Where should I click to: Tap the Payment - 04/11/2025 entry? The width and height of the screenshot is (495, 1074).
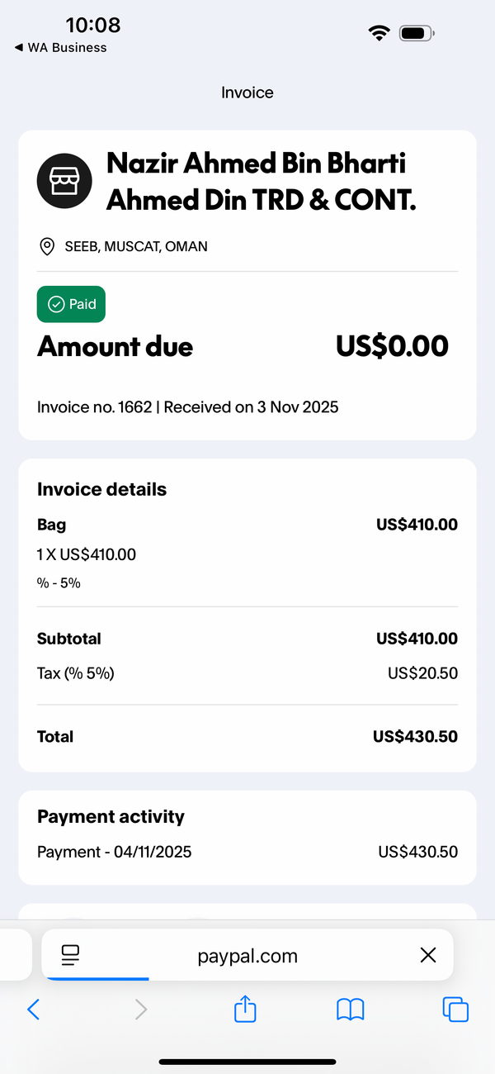[x=115, y=851]
